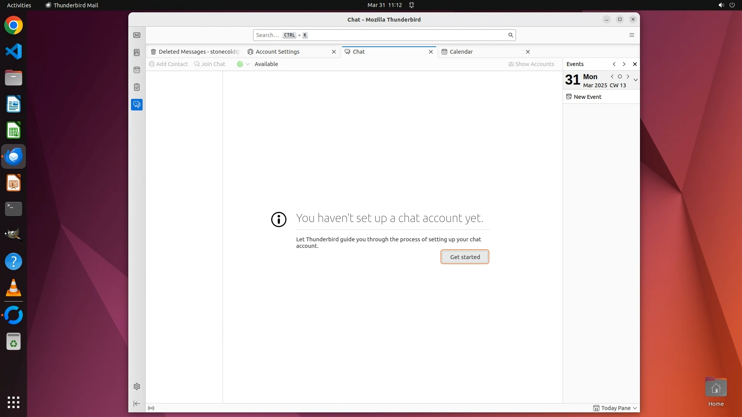This screenshot has height=417, width=742.
Task: Open Address Book from sidebar
Action: [x=137, y=53]
